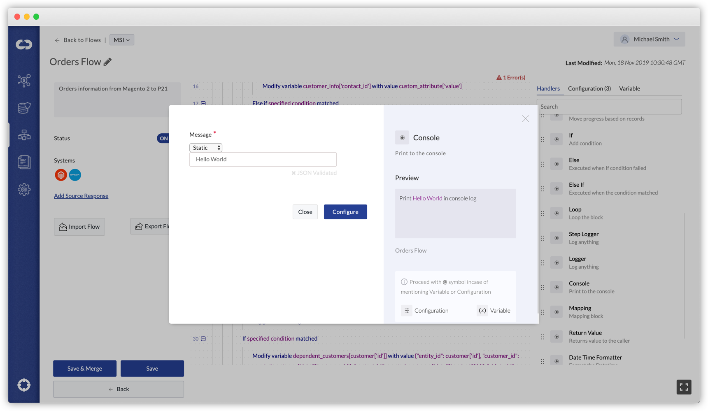Open the network nodes sidebar icon
The image size is (708, 411).
pos(24,80)
